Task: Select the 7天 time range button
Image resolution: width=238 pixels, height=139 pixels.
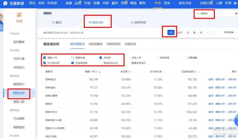Action: click(171, 33)
